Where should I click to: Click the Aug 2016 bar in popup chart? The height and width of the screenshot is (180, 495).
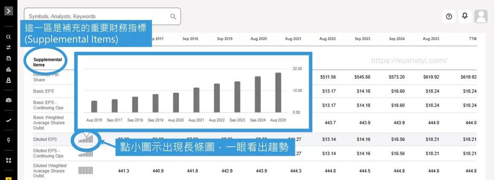coord(94,107)
